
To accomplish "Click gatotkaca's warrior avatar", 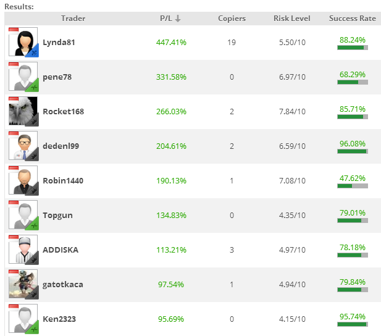I will (23, 285).
